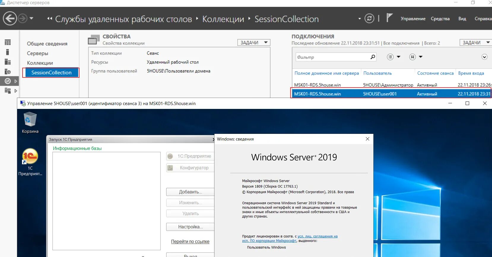The image size is (492, 257).
Task: Expand filter criteria chevron button
Action: click(x=484, y=57)
